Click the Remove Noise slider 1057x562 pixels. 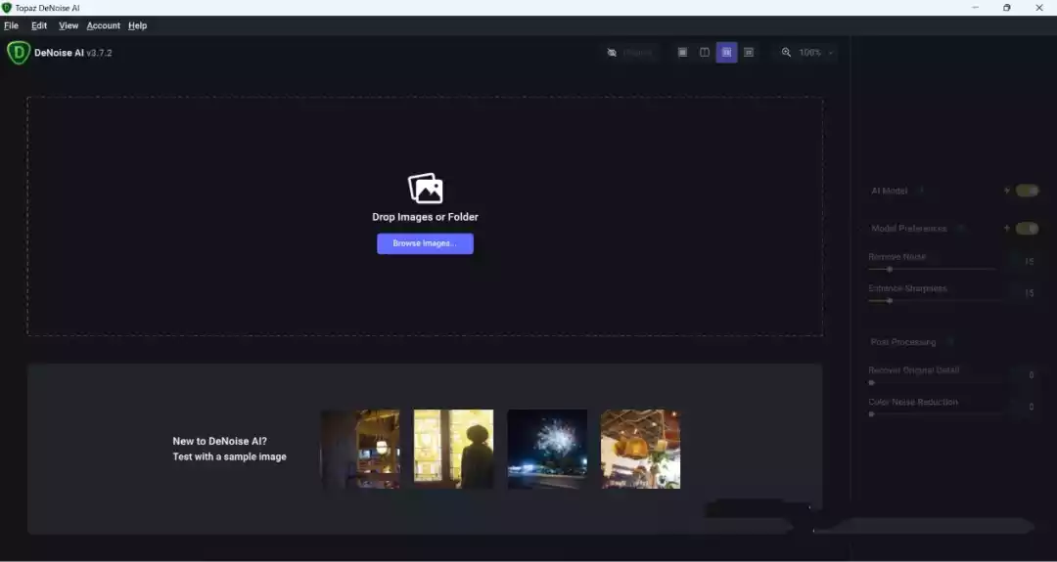(x=930, y=269)
